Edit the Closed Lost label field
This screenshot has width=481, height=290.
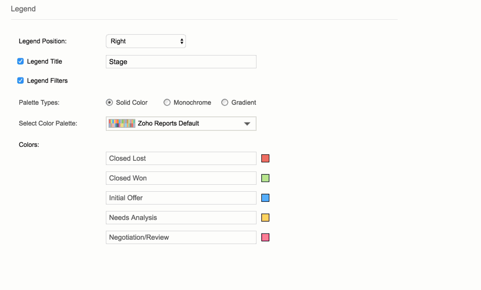[x=181, y=159]
